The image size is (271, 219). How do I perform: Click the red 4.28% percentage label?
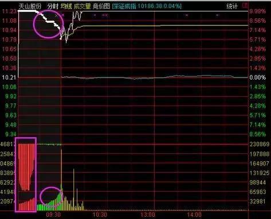[258, 49]
